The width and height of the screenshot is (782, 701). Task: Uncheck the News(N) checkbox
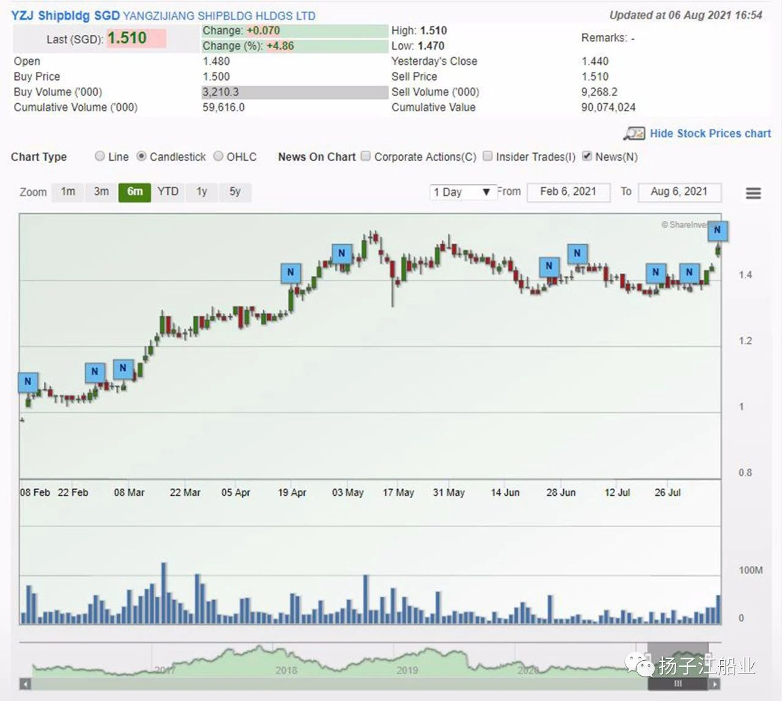point(587,156)
